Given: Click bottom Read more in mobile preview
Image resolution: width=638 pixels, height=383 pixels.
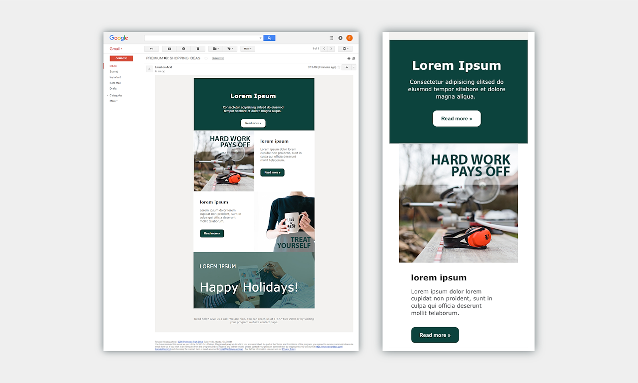Looking at the screenshot, I should tap(435, 335).
